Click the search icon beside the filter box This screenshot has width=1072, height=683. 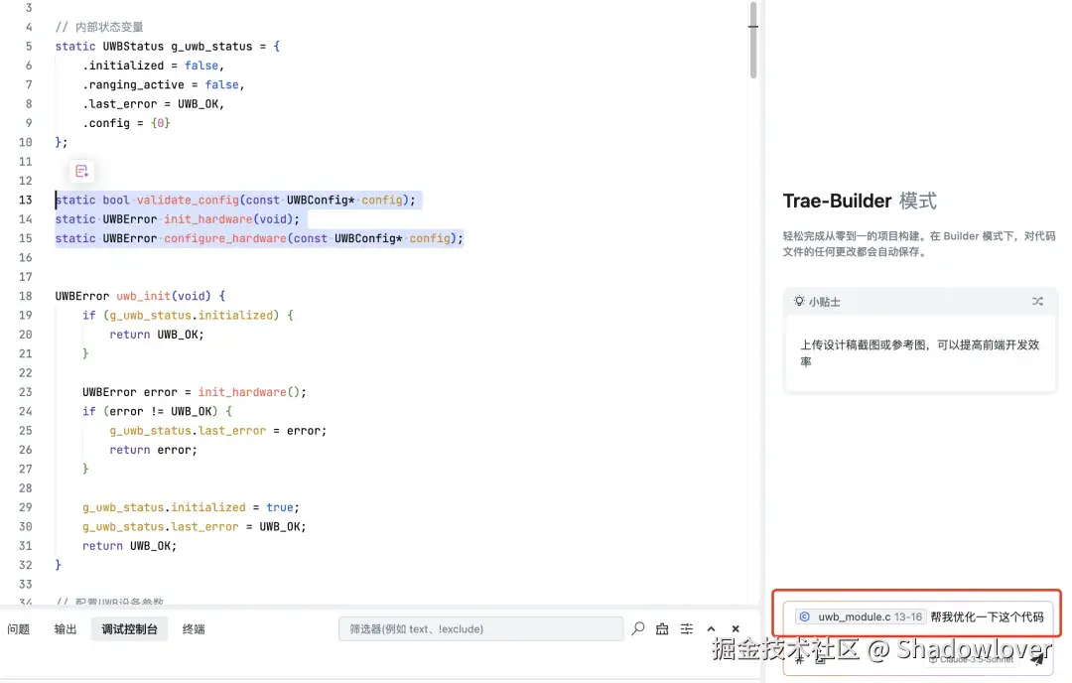tap(638, 628)
